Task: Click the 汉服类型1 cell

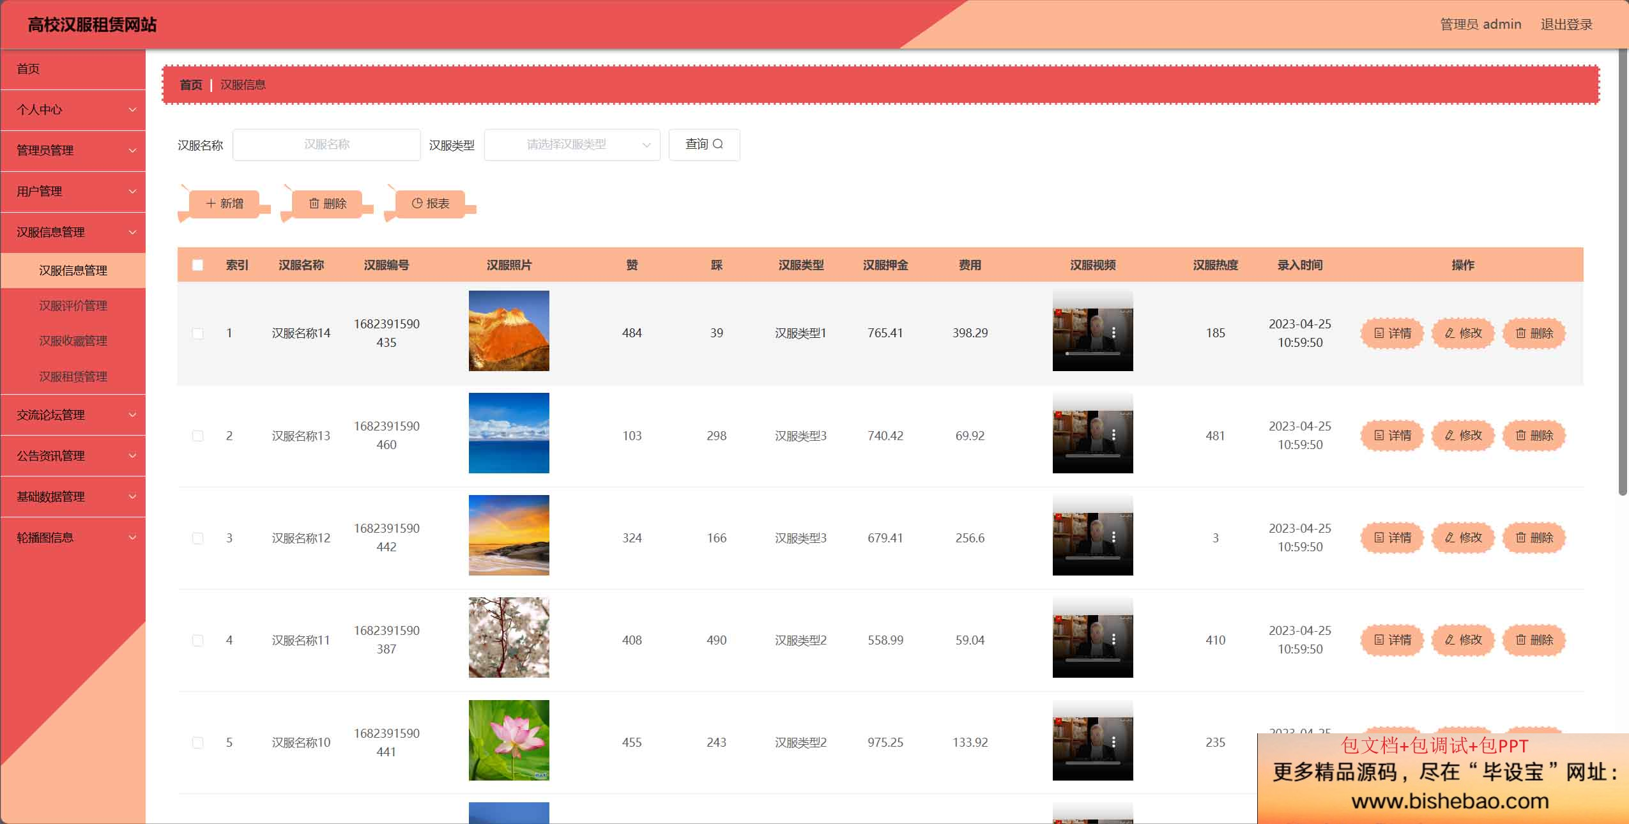Action: (800, 333)
